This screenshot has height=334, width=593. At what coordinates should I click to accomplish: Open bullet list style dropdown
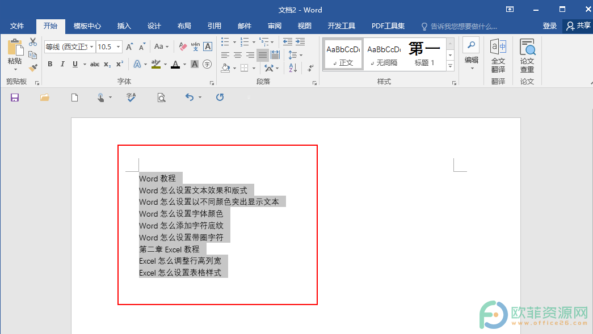click(x=234, y=42)
